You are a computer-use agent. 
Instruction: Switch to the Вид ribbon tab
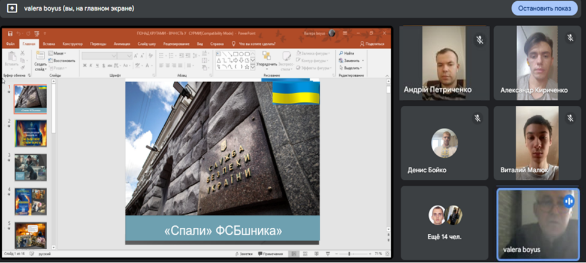click(200, 44)
